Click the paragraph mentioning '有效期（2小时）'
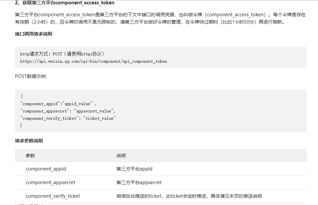318x205 pixels. pyautogui.click(x=160, y=18)
